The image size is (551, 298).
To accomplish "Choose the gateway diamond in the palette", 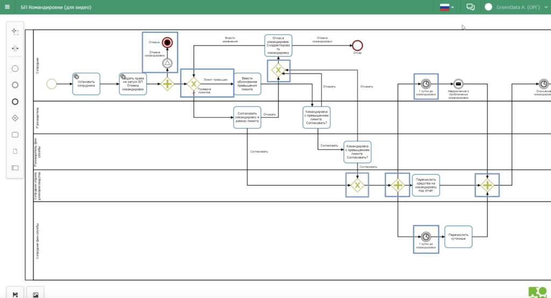I will pos(15,118).
